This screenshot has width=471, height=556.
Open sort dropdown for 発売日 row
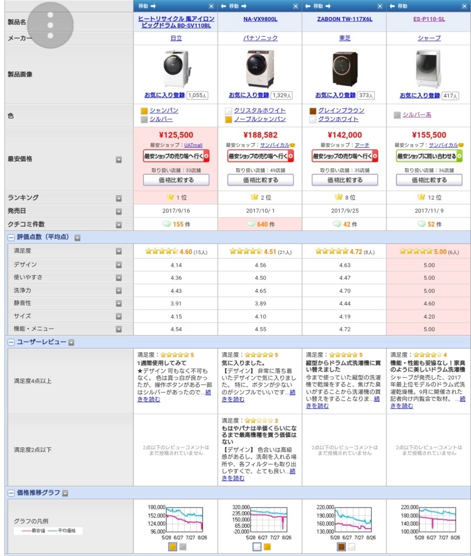coord(119,211)
